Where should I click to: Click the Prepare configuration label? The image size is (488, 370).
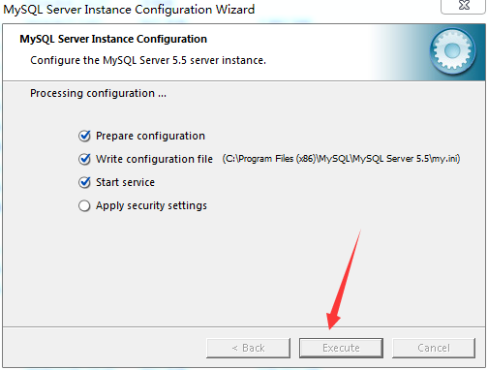tap(150, 136)
